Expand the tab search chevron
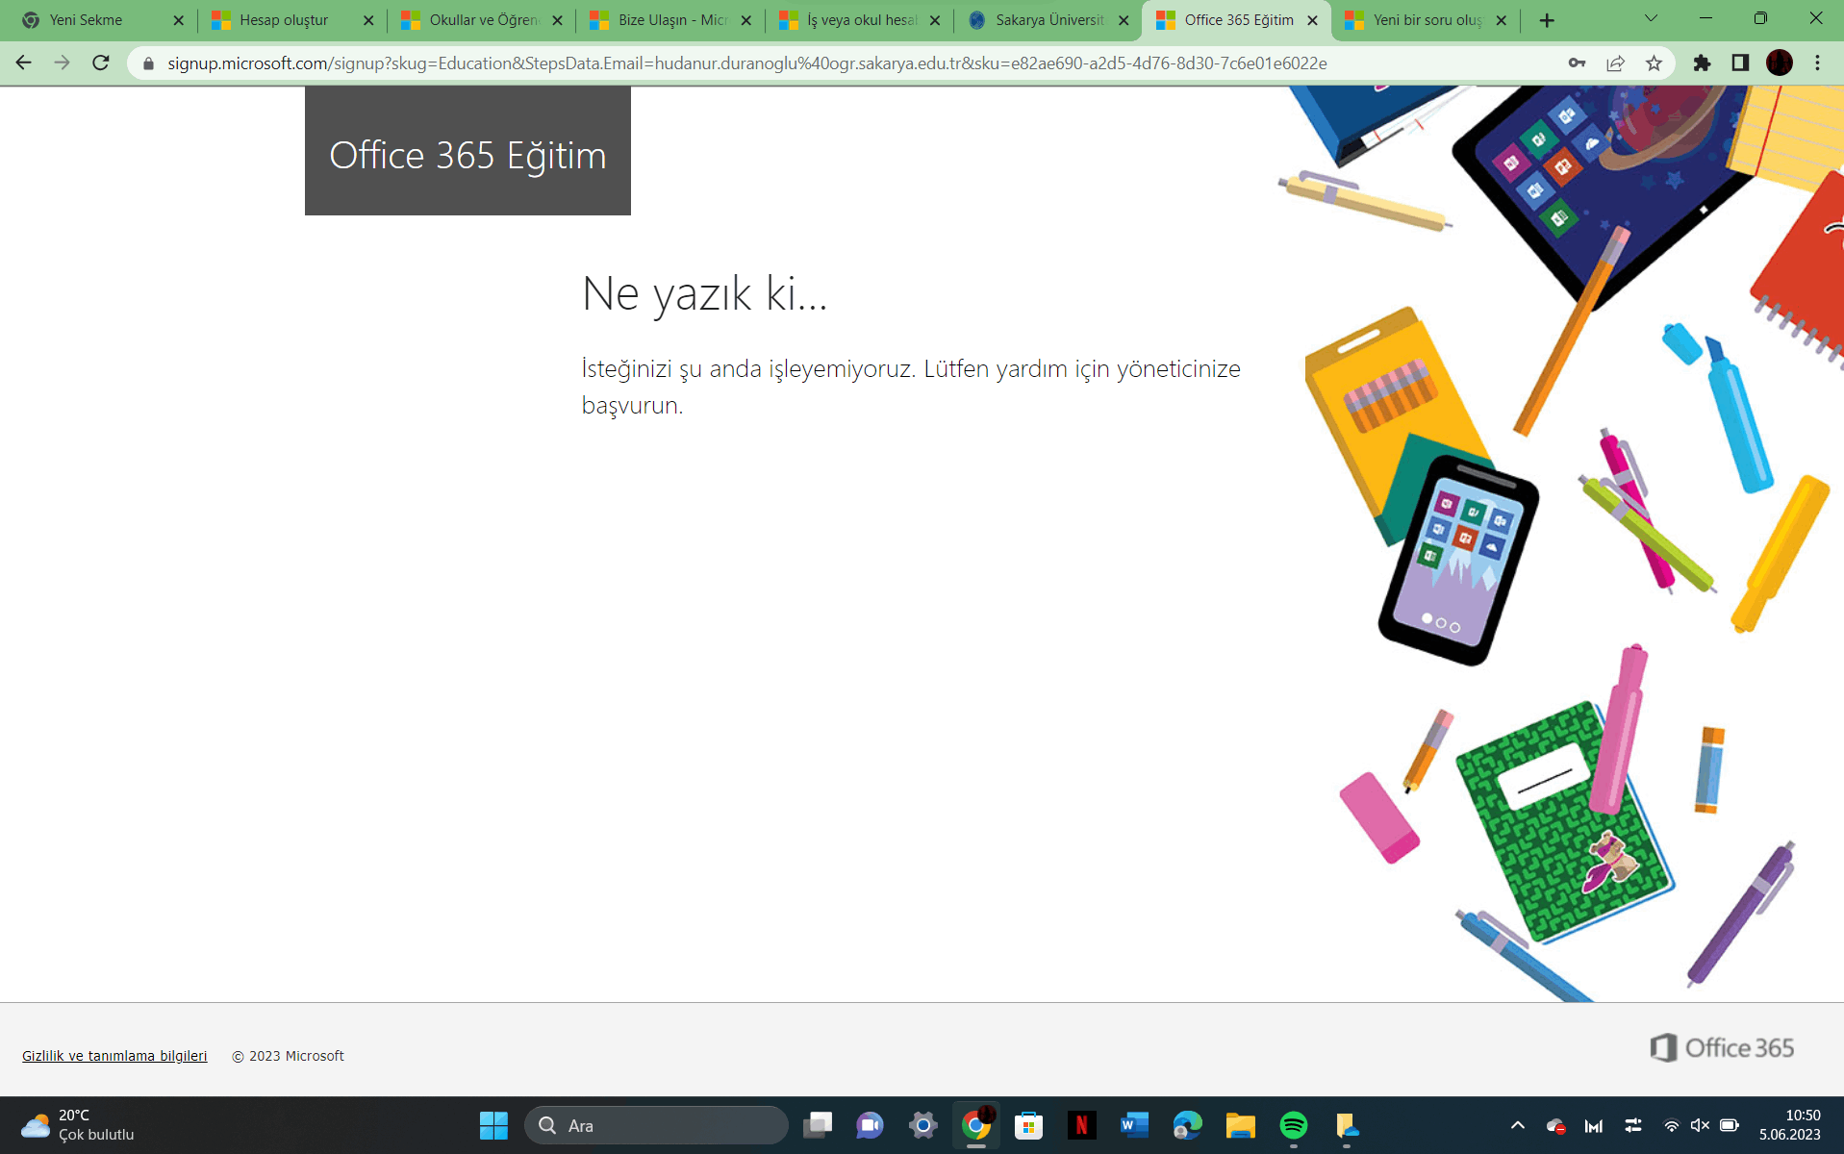 pyautogui.click(x=1651, y=18)
